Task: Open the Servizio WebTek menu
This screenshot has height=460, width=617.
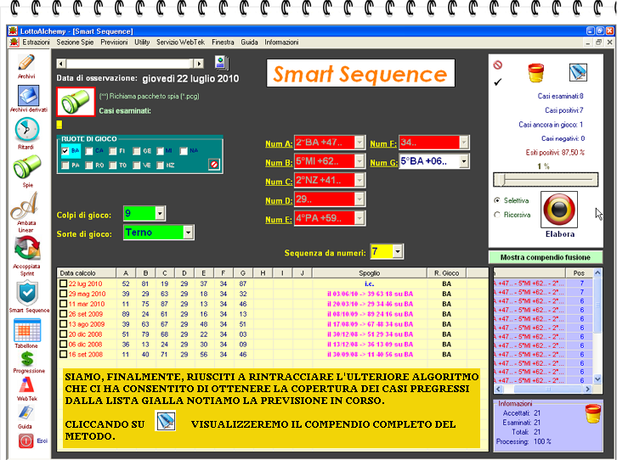Action: click(180, 42)
